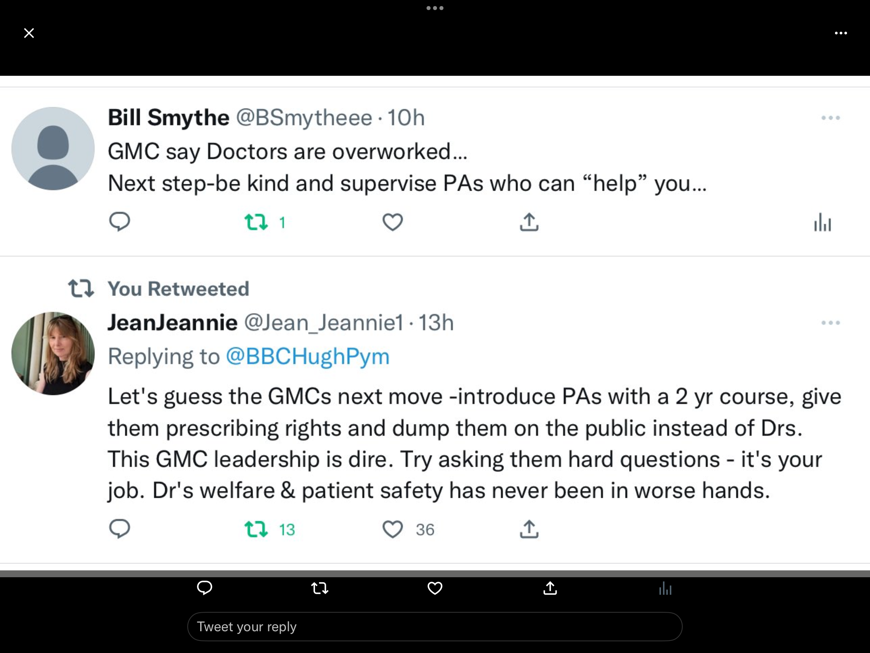
Task: Tap the retweet icon in bottom bar
Action: coord(320,589)
